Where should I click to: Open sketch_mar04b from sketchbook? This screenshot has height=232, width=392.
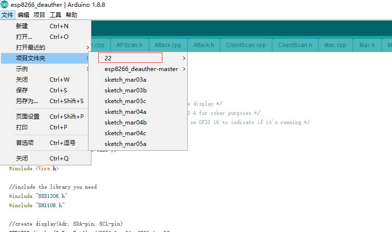[125, 123]
